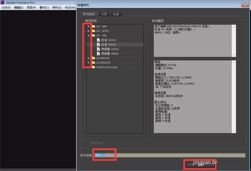Expand the DV - 24P preset folder
The width and height of the screenshot is (251, 171).
click(88, 26)
